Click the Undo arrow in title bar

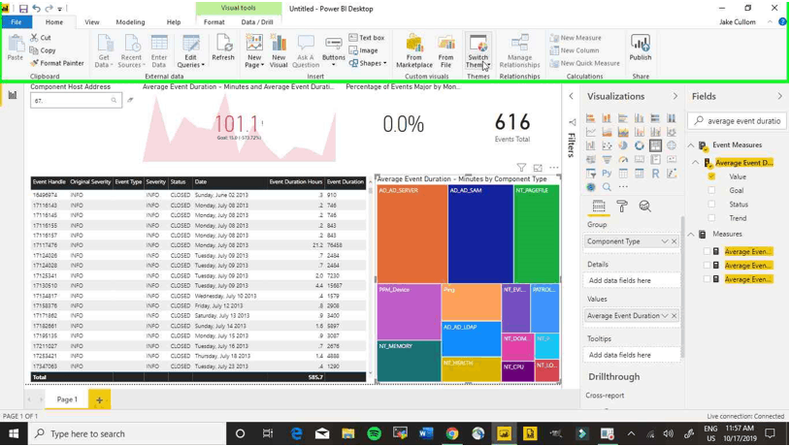pyautogui.click(x=36, y=9)
